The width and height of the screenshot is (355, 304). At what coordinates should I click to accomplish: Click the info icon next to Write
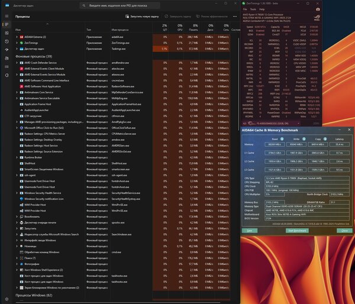pyautogui.click(x=304, y=139)
